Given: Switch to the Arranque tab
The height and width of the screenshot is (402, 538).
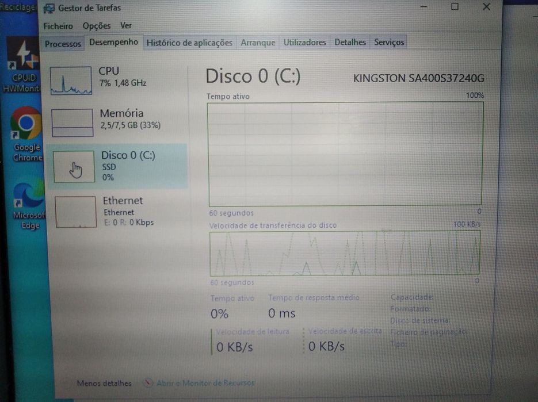Looking at the screenshot, I should [258, 43].
